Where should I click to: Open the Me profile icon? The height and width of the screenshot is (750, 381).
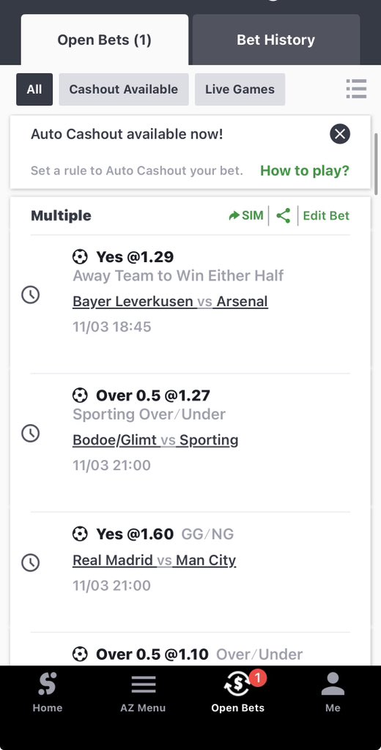pyautogui.click(x=333, y=692)
